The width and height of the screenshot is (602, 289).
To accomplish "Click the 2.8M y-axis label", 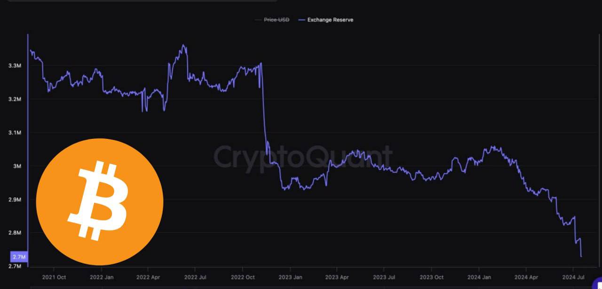I will pos(15,233).
